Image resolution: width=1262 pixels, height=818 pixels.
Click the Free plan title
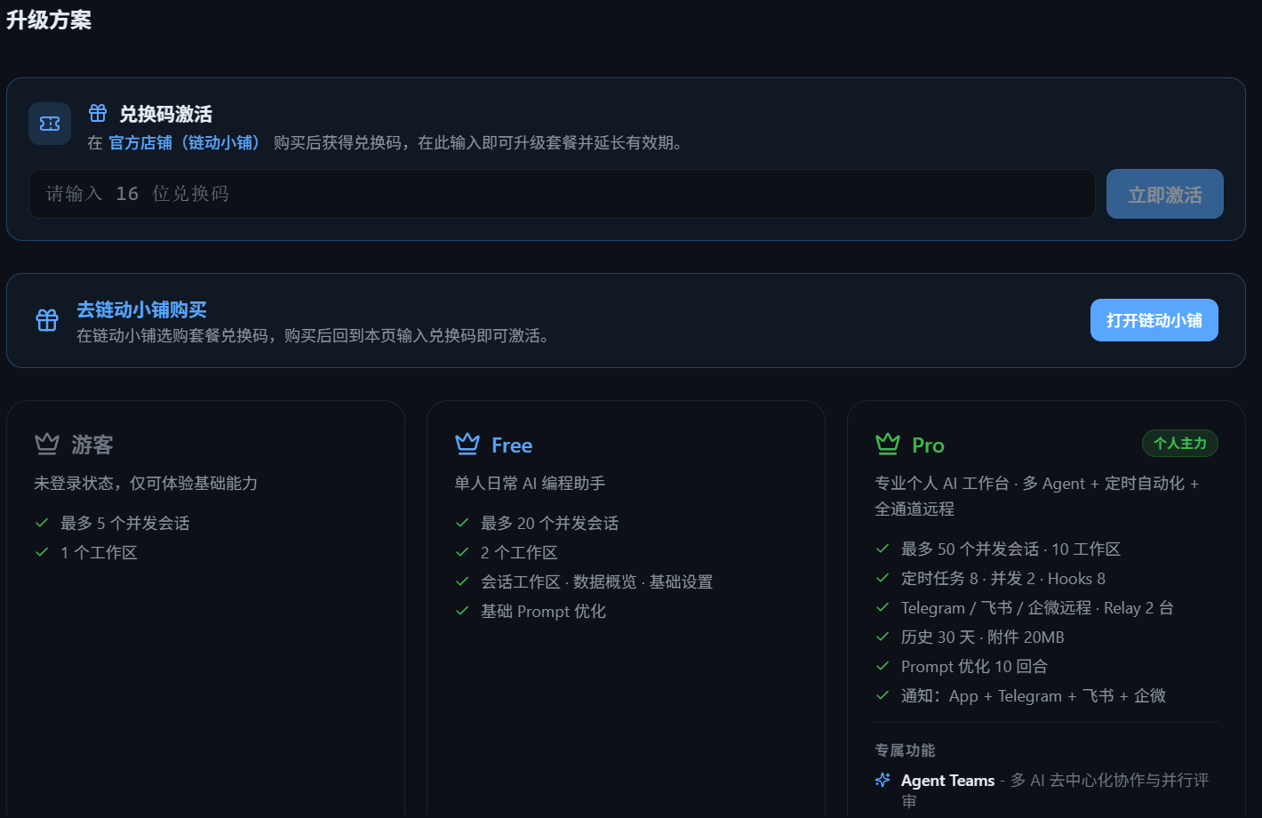pos(512,445)
